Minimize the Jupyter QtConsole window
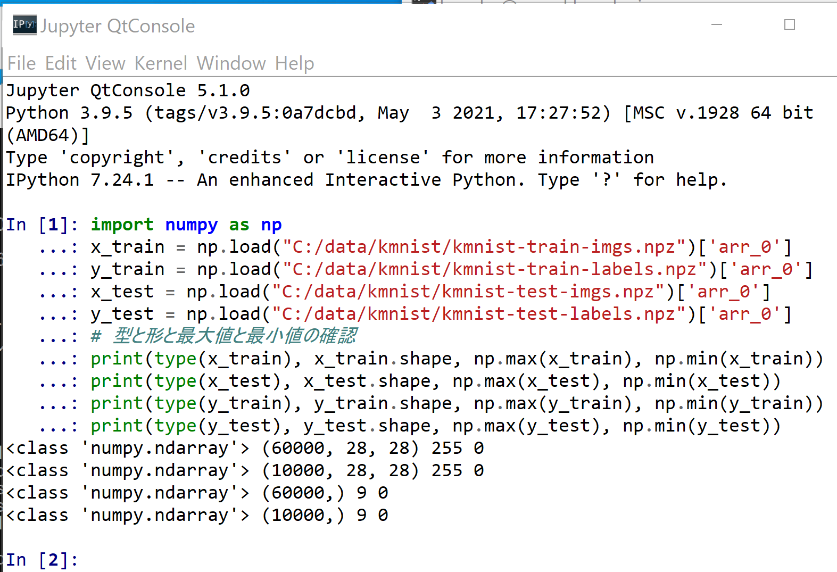This screenshot has height=572, width=837. (717, 24)
